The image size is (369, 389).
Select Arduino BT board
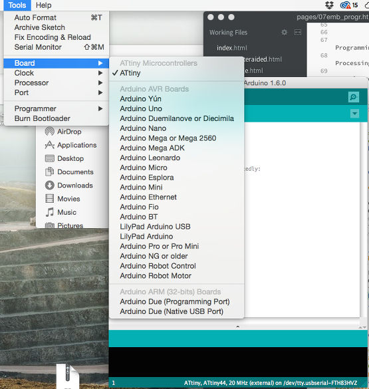[x=177, y=217]
